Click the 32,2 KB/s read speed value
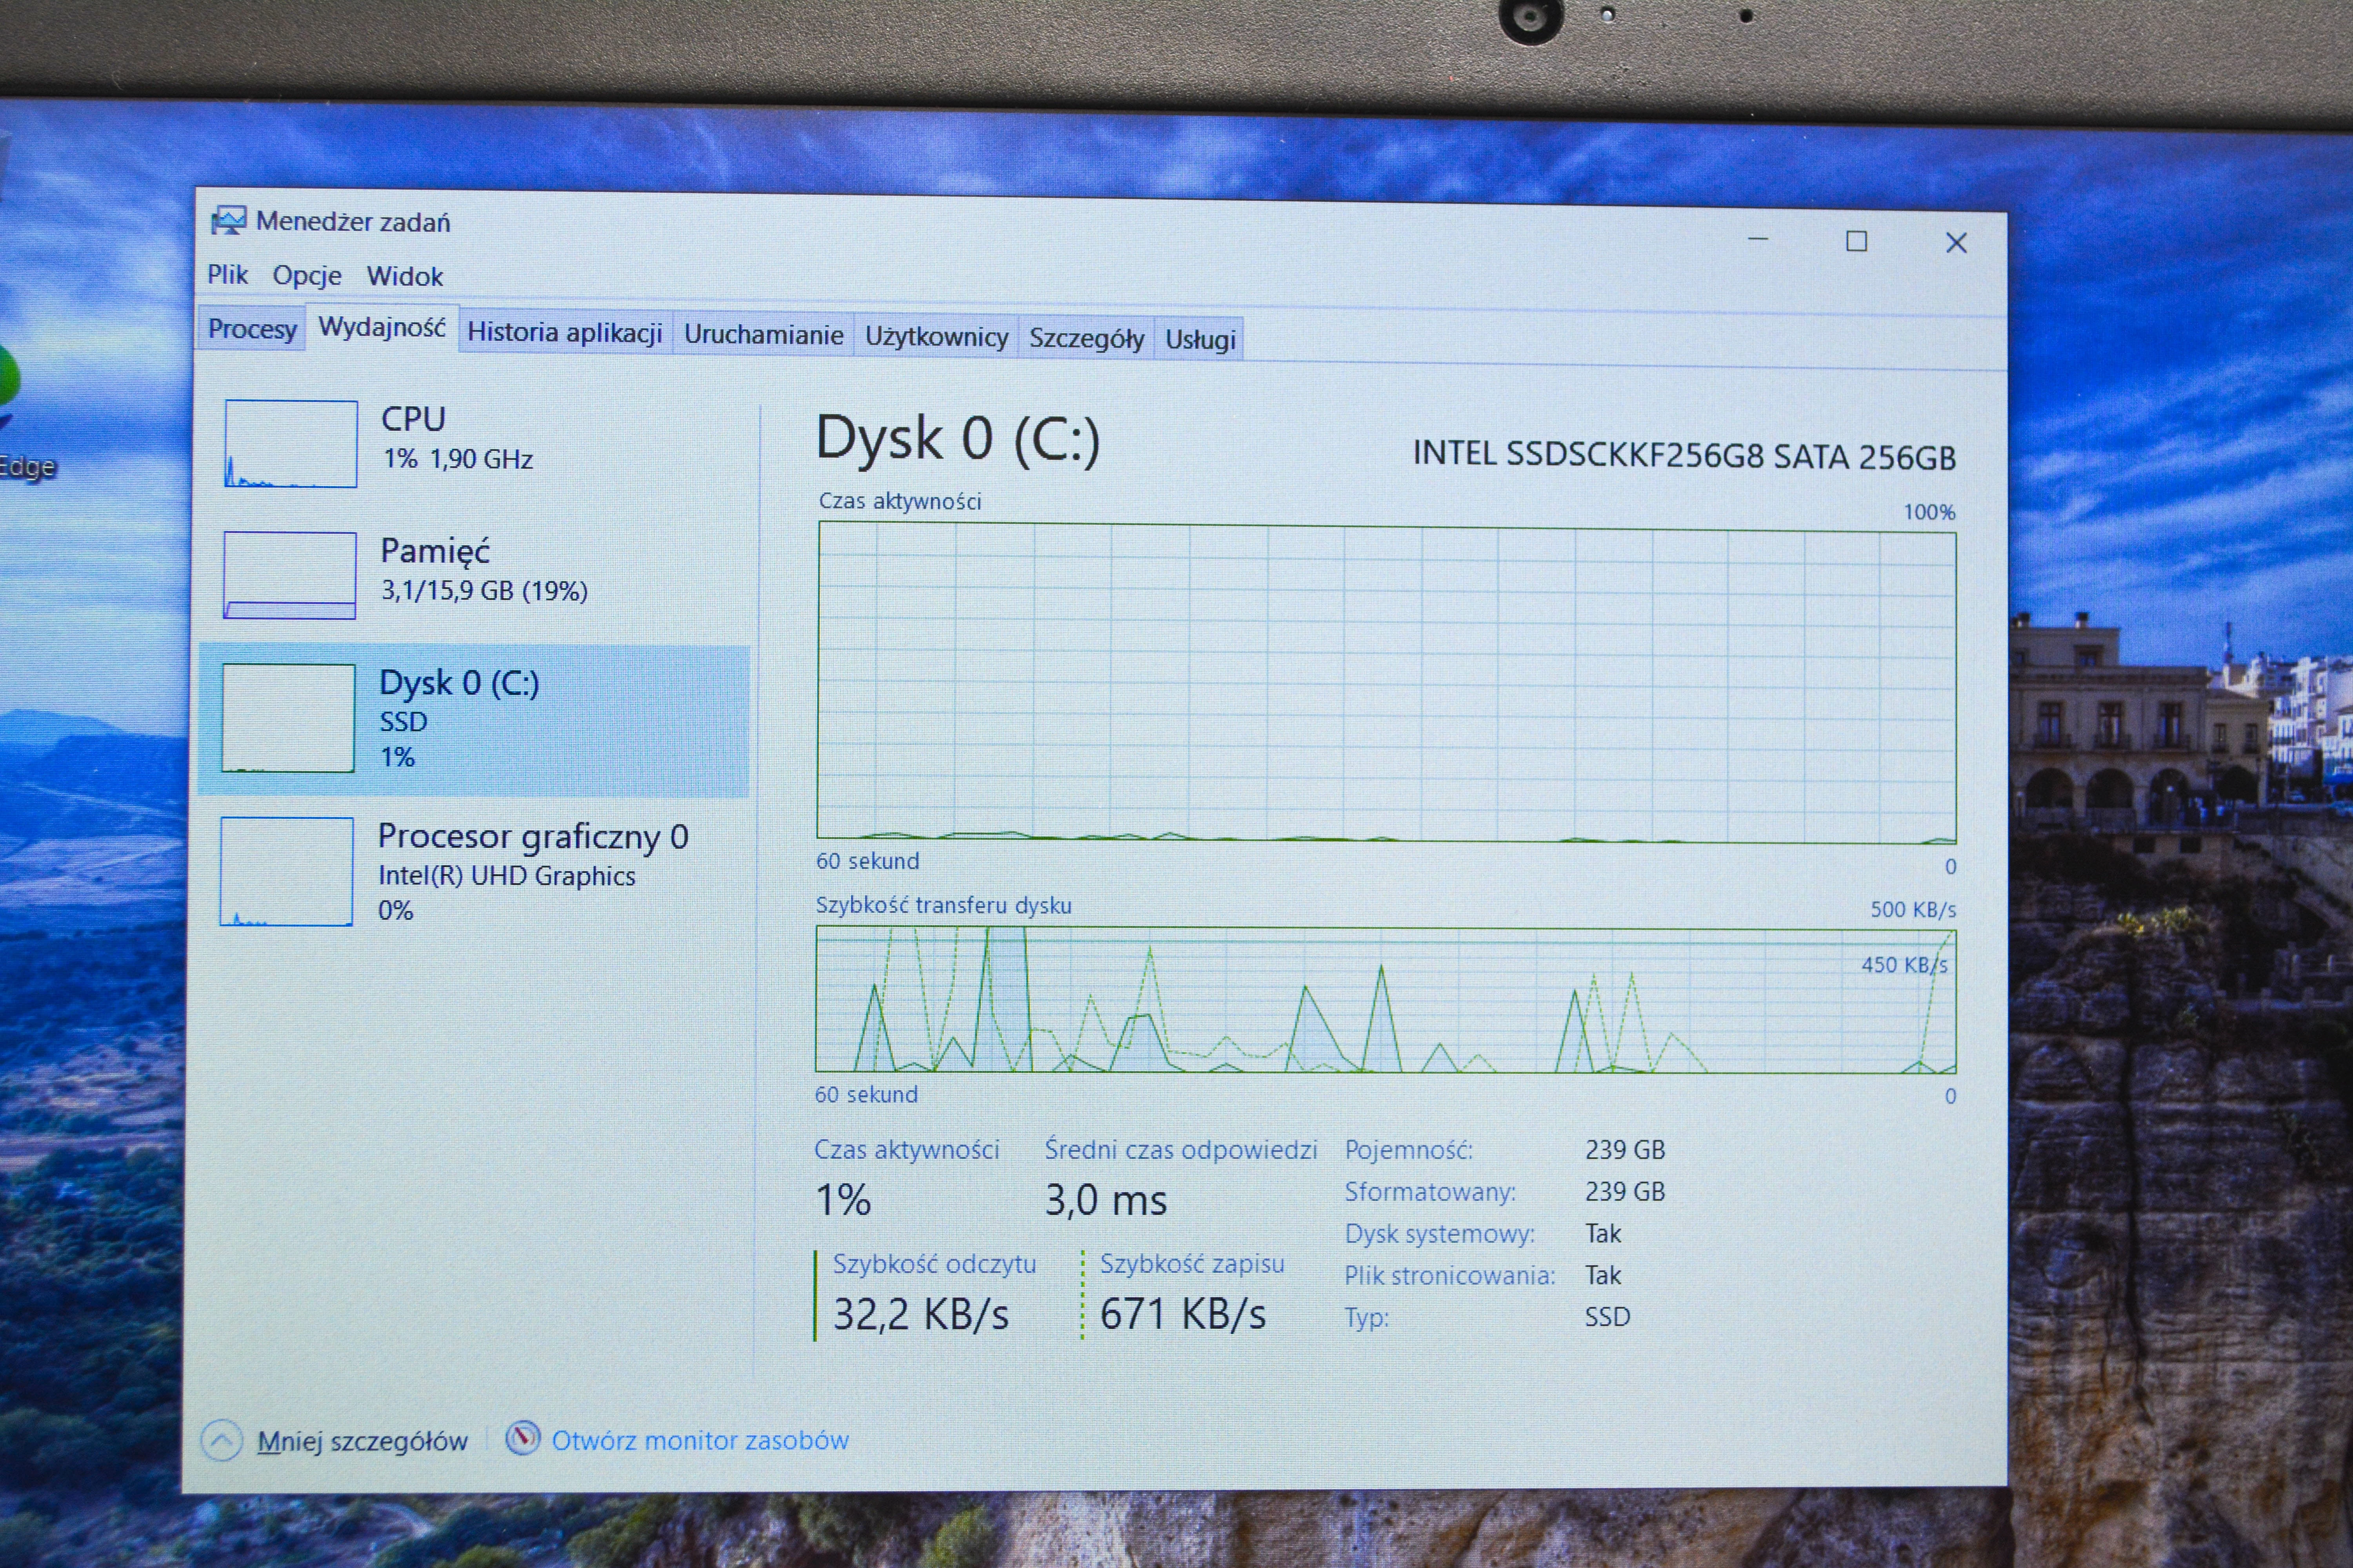2353x1568 pixels. (x=920, y=1314)
